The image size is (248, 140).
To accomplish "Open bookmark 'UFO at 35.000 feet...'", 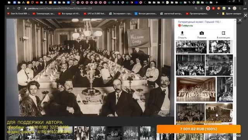I will pyautogui.click(x=95, y=14).
